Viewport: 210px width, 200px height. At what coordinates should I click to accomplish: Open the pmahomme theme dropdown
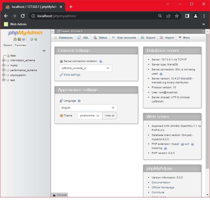(x=90, y=116)
